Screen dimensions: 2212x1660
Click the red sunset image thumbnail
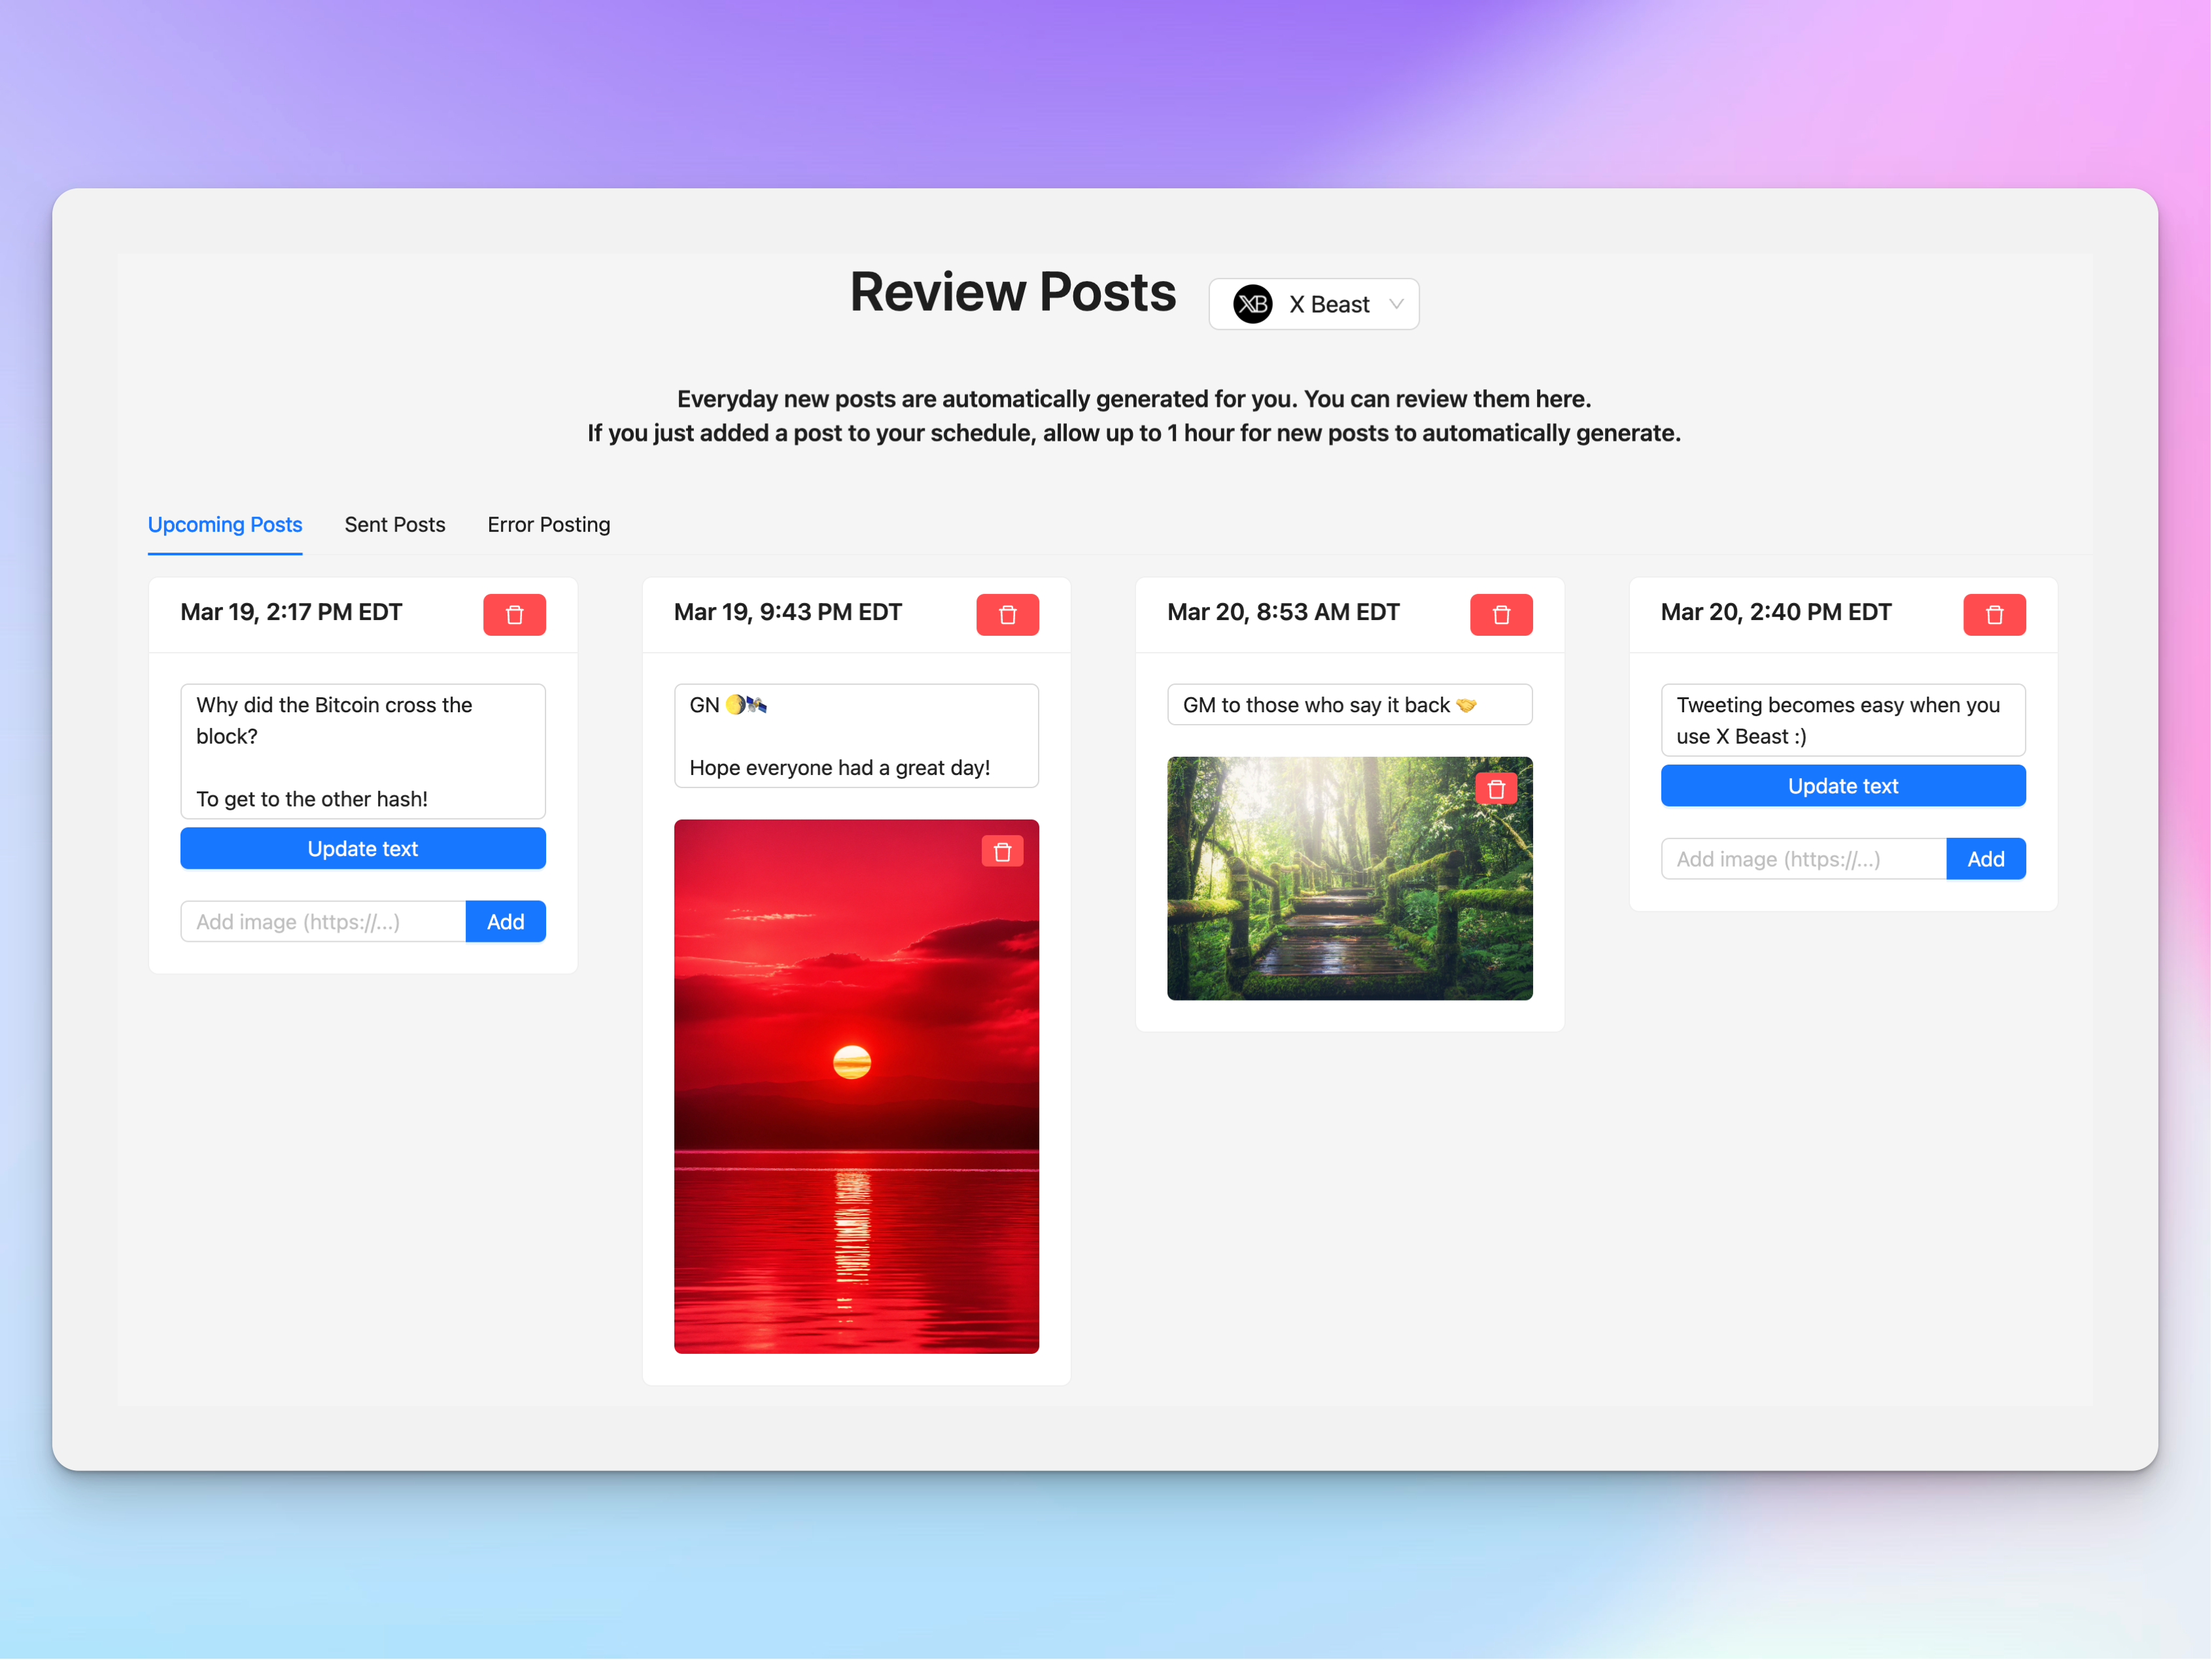pyautogui.click(x=856, y=1087)
